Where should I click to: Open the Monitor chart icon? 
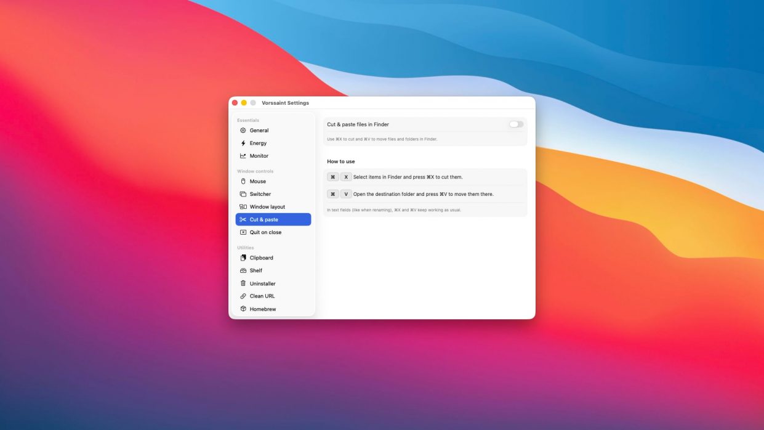tap(243, 156)
